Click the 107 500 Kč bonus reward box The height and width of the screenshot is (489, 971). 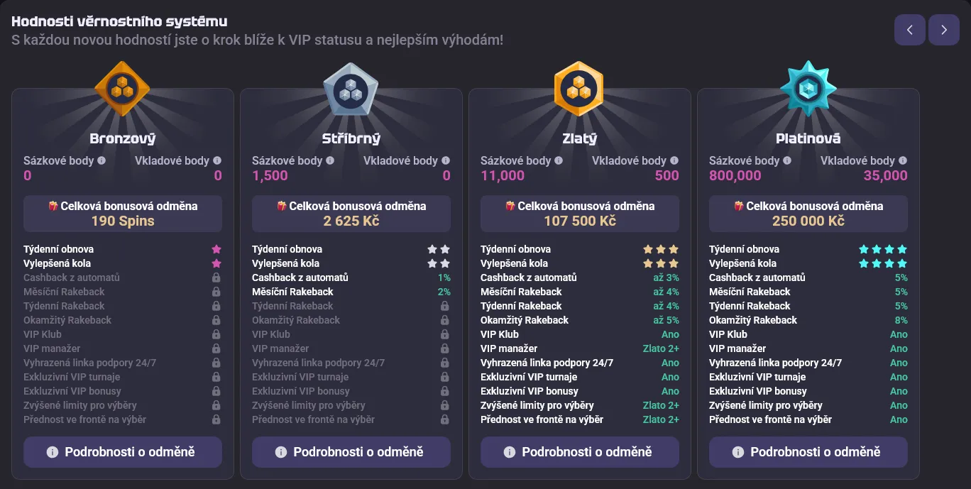point(580,214)
